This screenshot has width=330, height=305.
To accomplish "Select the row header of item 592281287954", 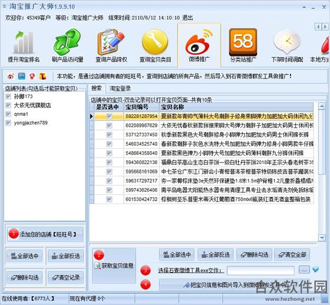I will coord(91,116).
